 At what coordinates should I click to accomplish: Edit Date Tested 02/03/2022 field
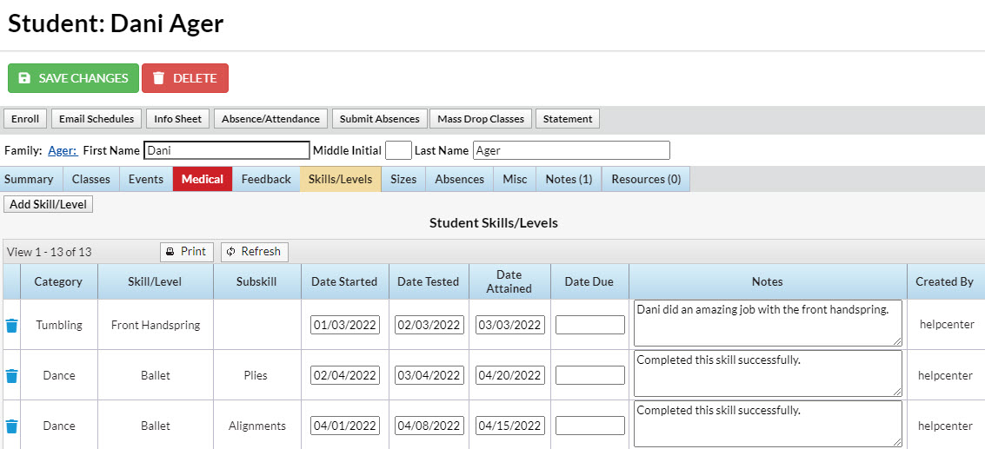(x=429, y=325)
